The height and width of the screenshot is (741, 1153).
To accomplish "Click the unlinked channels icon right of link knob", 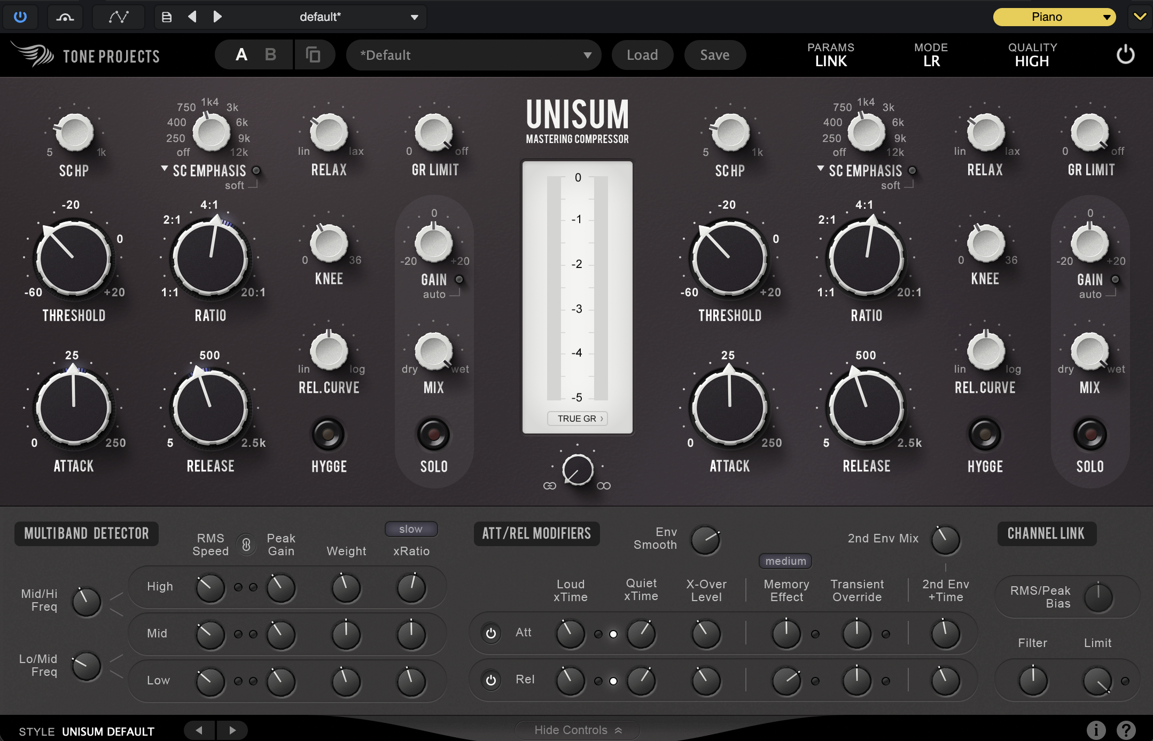I will 604,486.
